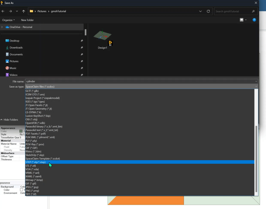Screen dimensions: 266x209
Task: Select STL (*.stl) from the list
Action: (x=31, y=166)
